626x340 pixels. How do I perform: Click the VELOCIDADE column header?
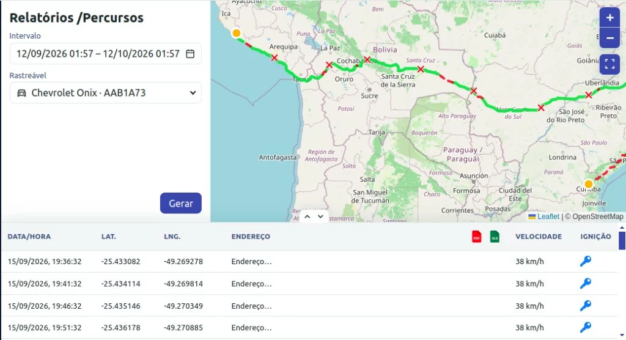pyautogui.click(x=539, y=237)
